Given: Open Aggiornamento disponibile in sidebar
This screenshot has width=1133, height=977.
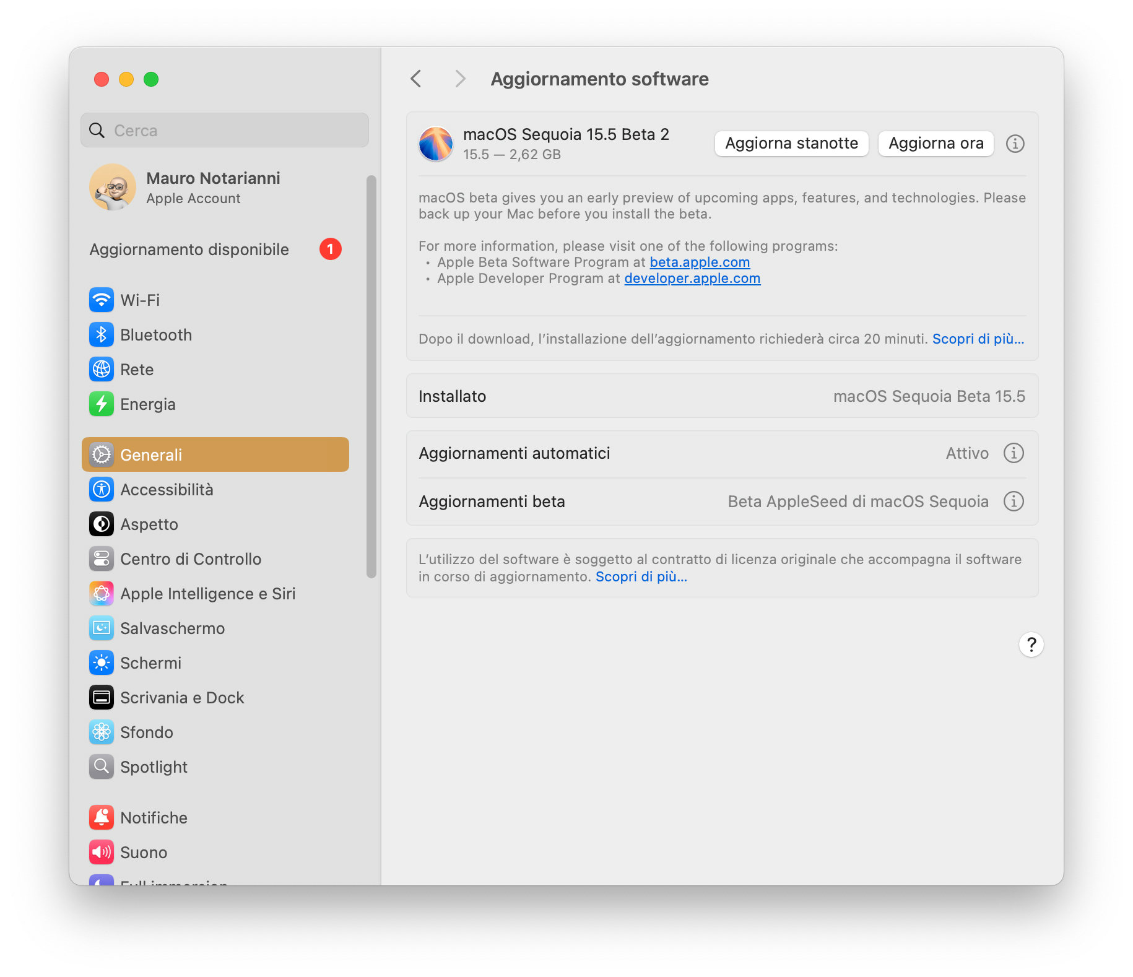Looking at the screenshot, I should [x=215, y=250].
